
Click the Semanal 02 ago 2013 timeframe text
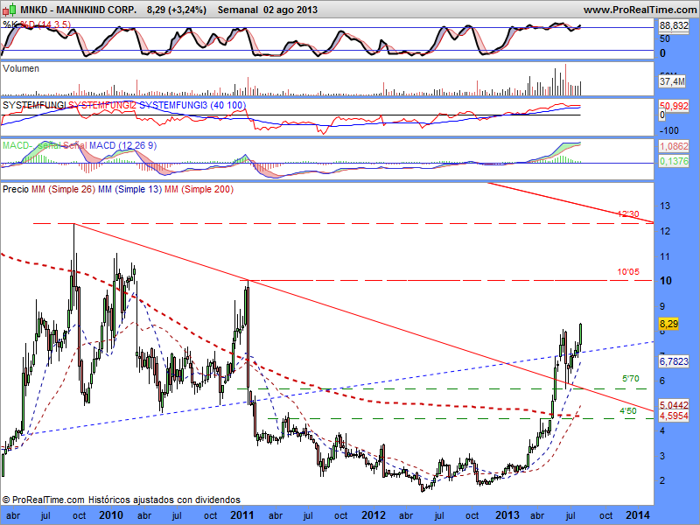tap(268, 10)
